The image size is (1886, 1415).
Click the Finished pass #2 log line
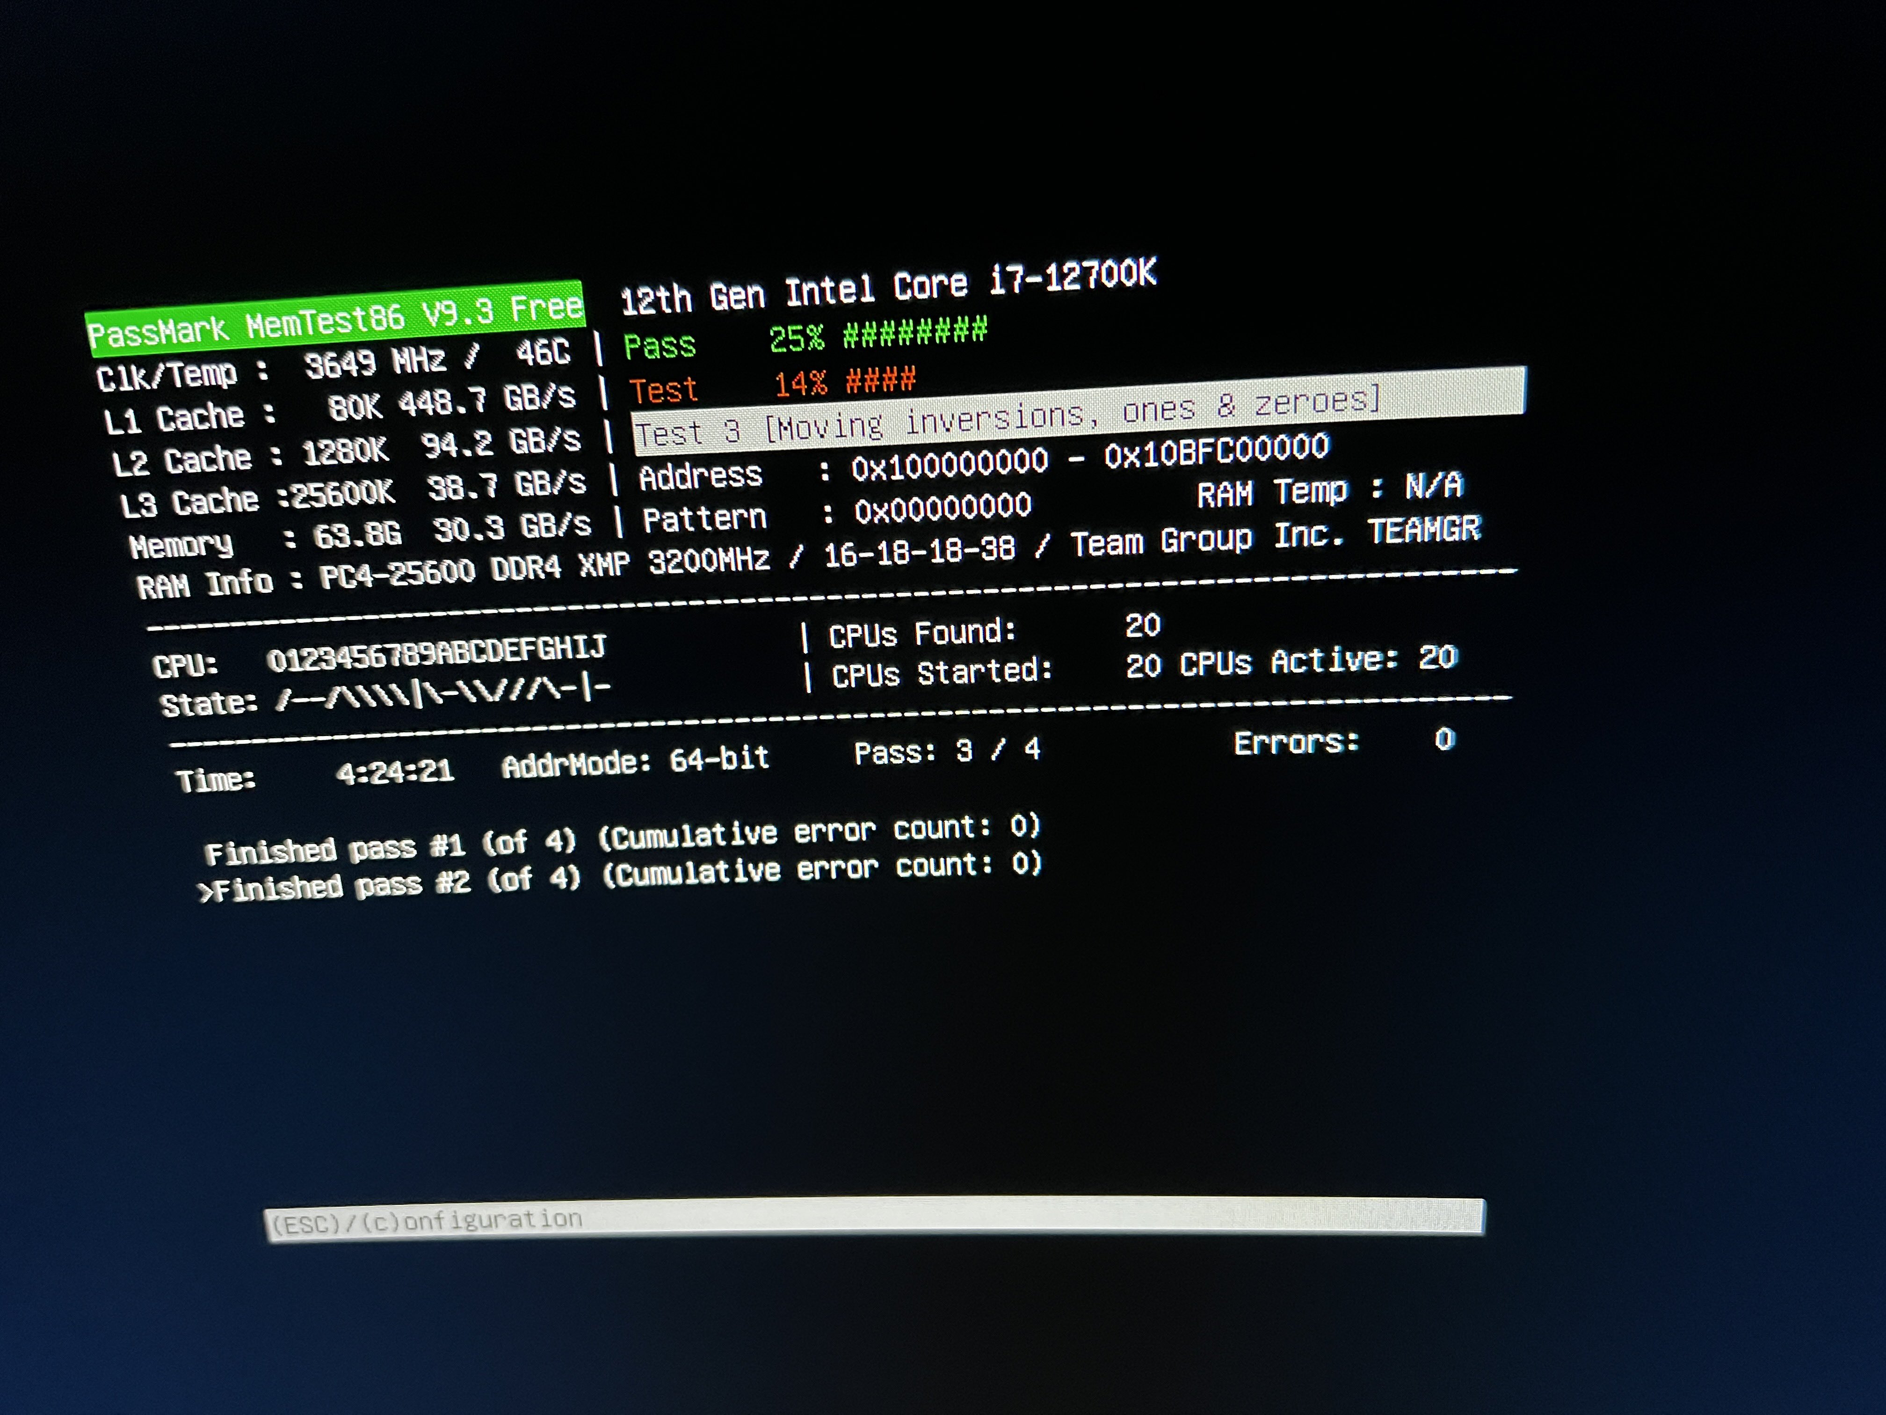tap(620, 876)
